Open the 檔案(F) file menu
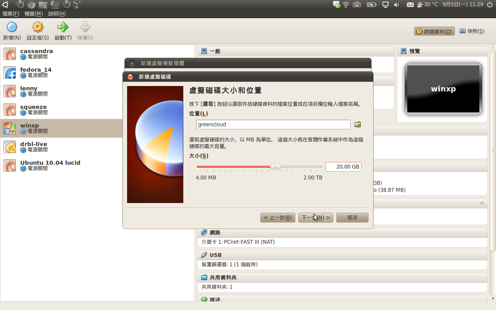The width and height of the screenshot is (496, 310). (11, 14)
